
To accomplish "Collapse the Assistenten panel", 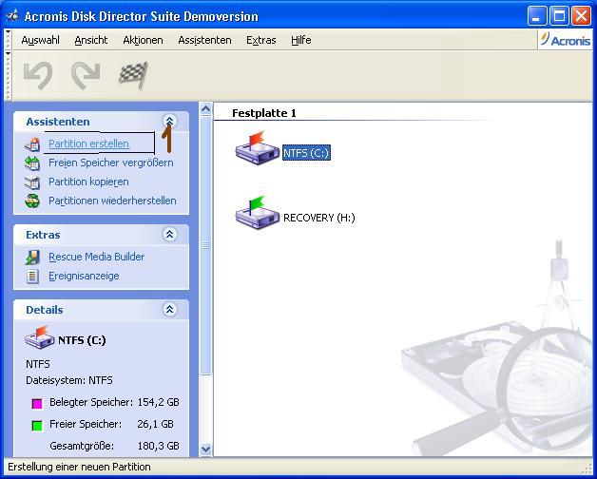I will [169, 121].
